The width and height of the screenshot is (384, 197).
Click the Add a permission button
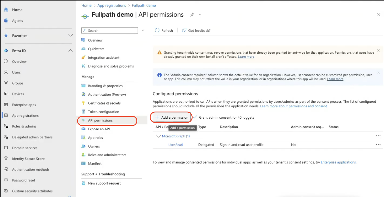(172, 117)
